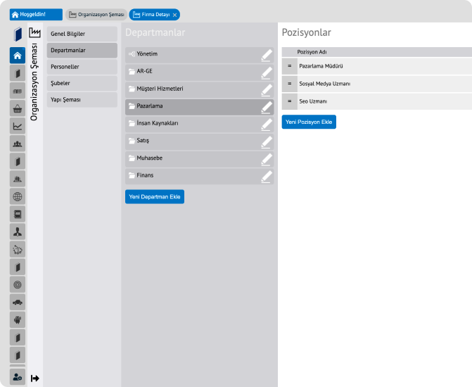Screen dimensions: 472x387
Task: Switch to the Hoşgeldin! tab
Action: [x=36, y=15]
